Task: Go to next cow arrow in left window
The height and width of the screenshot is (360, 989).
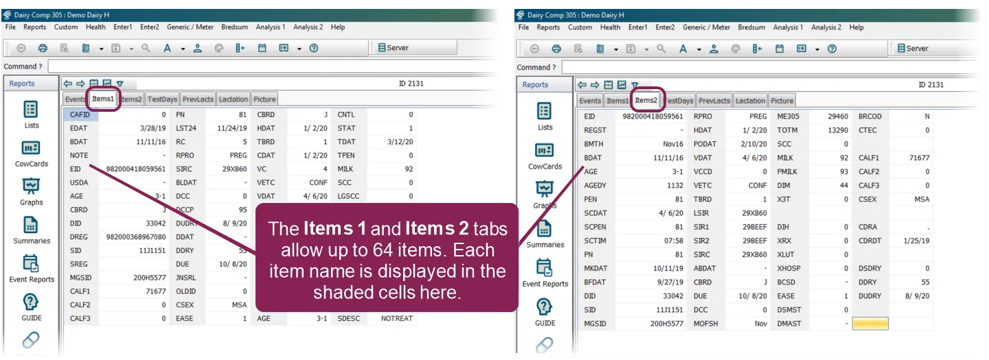Action: (80, 83)
